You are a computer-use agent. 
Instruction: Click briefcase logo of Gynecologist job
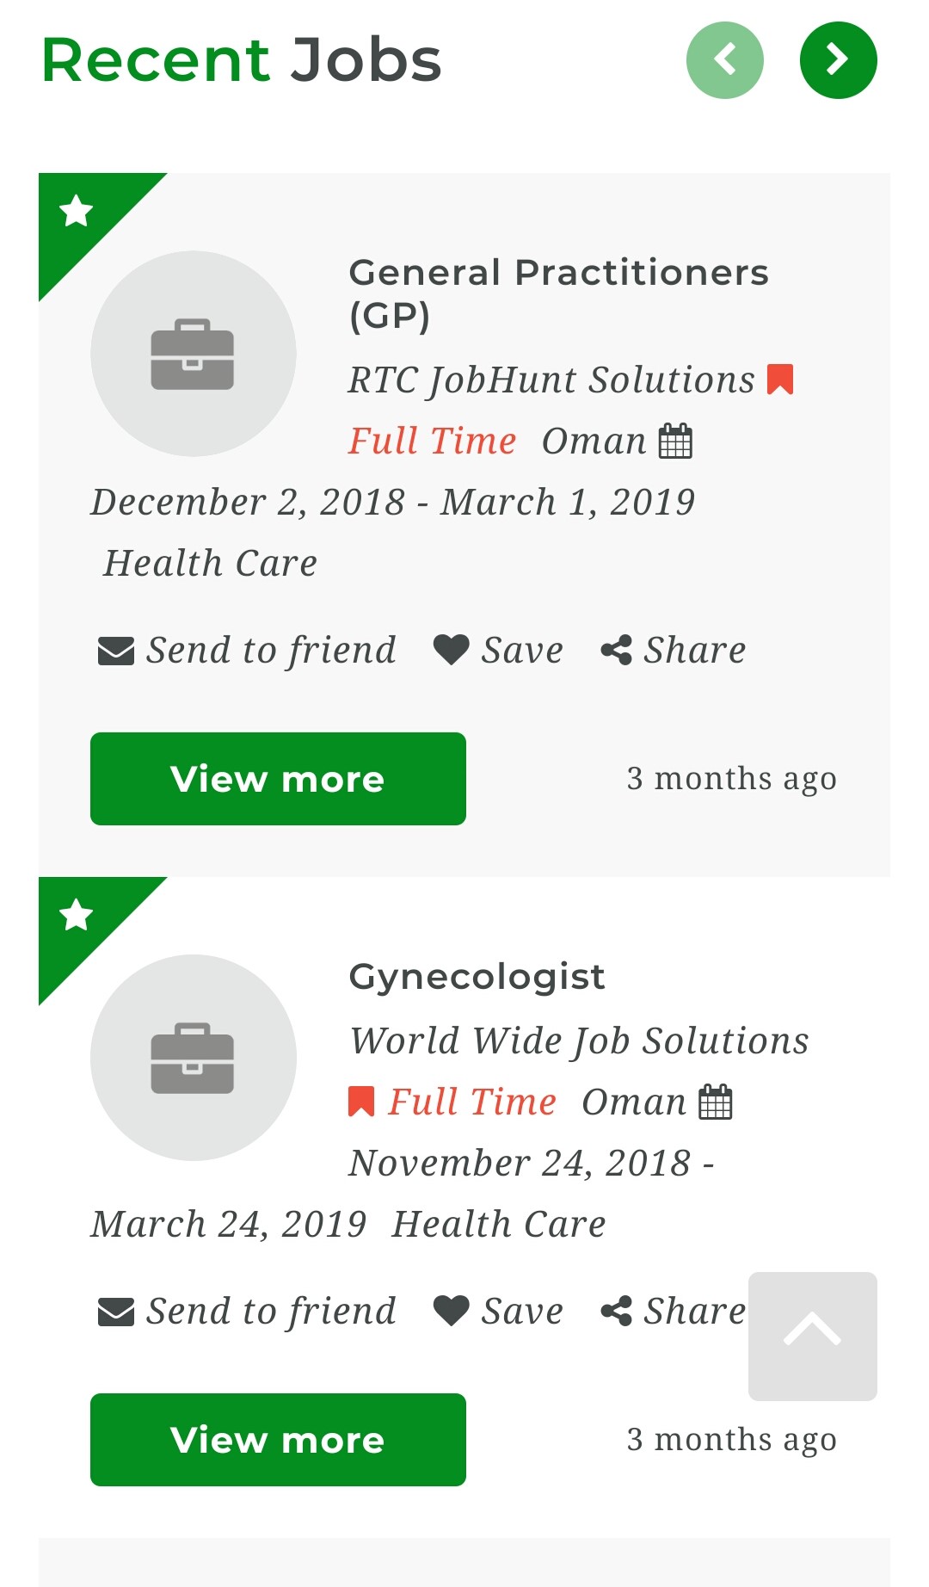point(194,1058)
